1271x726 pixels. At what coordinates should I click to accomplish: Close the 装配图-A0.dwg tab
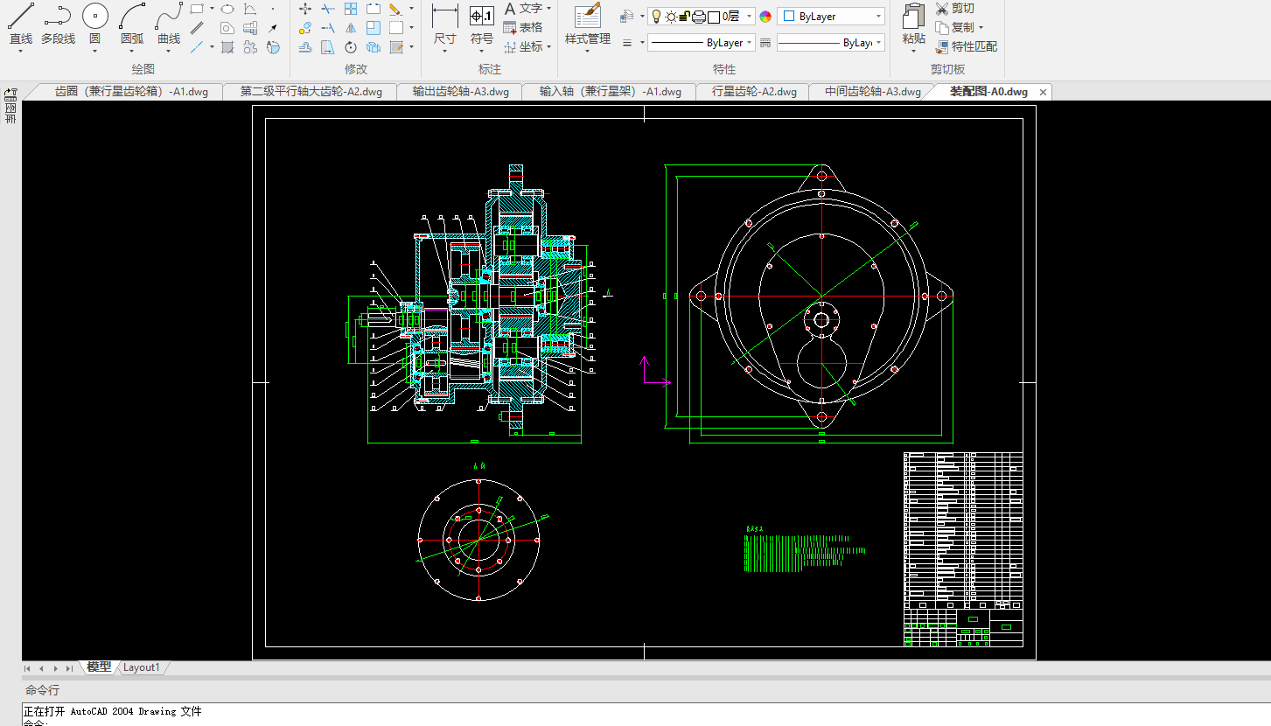tap(1043, 92)
